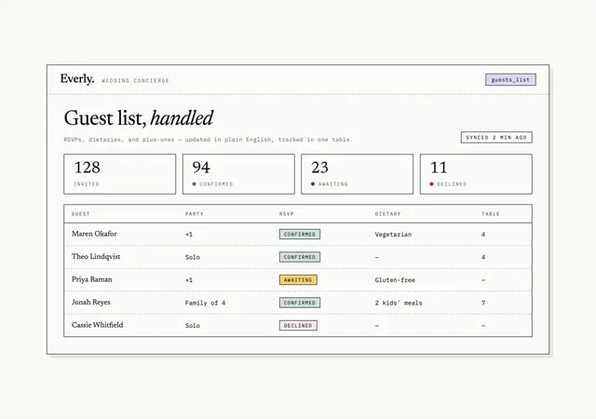The width and height of the screenshot is (596, 419).
Task: Click Theo Lindqvist's Solo party cell
Action: [x=193, y=257]
